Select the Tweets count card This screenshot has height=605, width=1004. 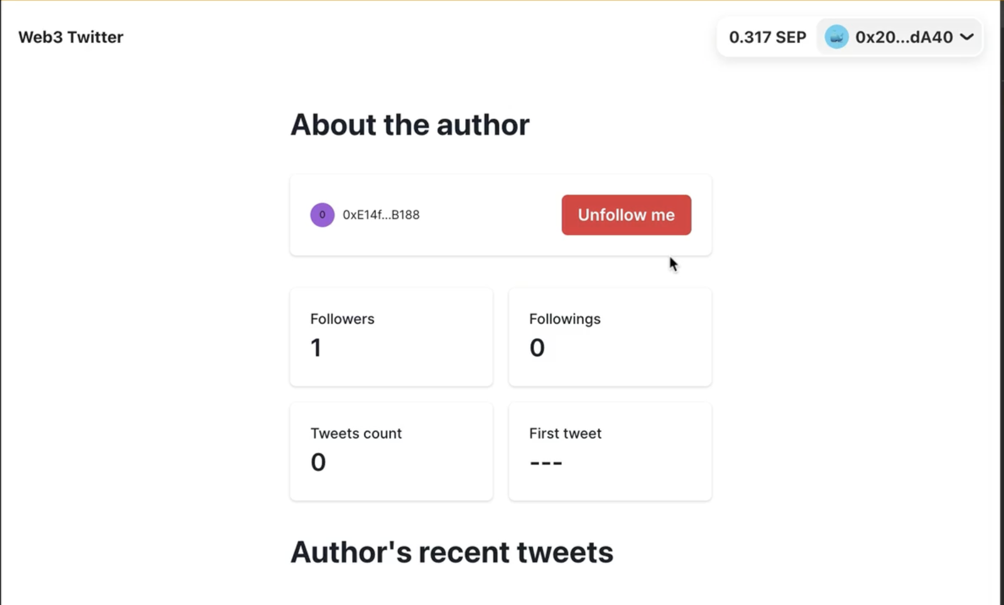391,451
